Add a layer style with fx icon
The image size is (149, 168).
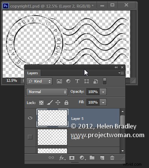(x=62, y=158)
